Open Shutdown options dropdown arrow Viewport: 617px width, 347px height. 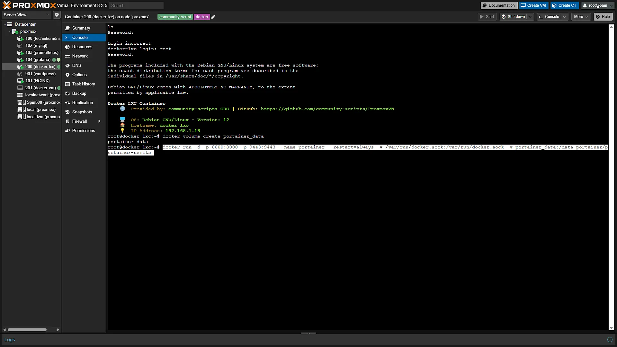point(530,17)
